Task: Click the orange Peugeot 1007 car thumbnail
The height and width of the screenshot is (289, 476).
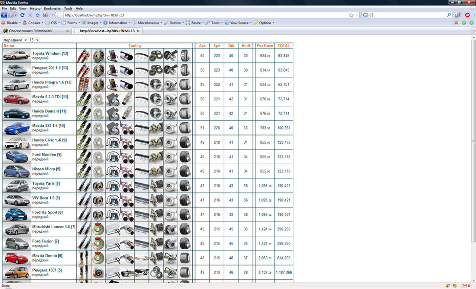Action: (x=16, y=272)
